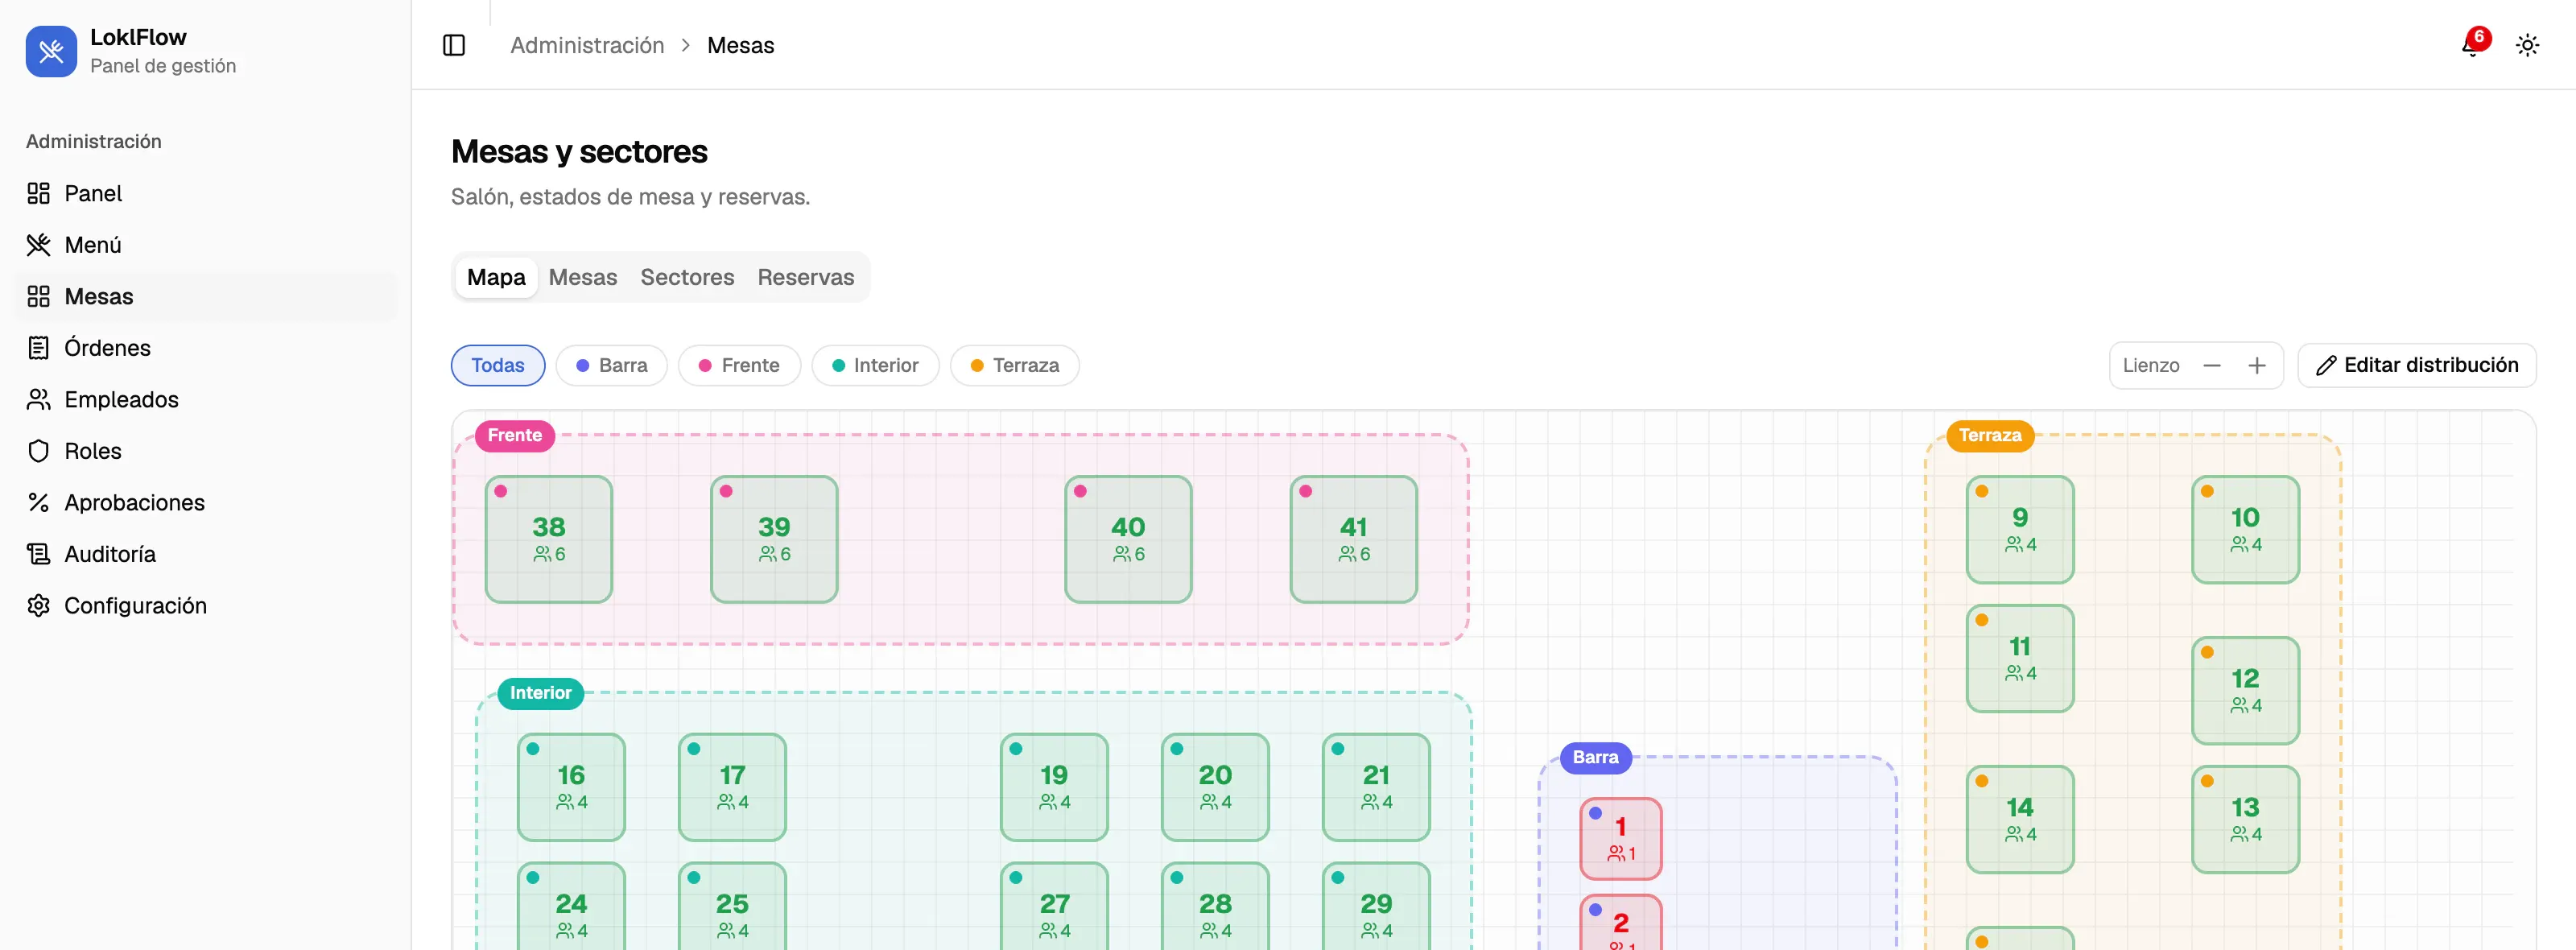The height and width of the screenshot is (950, 2576).
Task: Select table 27 in Interior
Action: 1054,906
